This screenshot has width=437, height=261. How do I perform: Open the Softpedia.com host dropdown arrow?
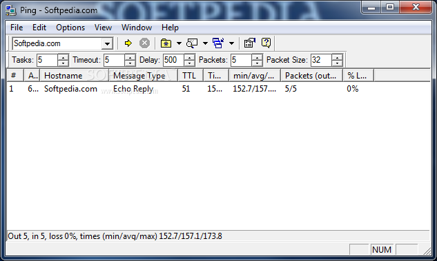(107, 43)
